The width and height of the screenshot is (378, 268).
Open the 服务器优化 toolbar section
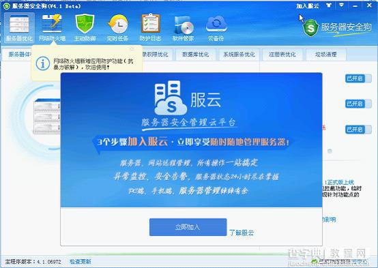[19, 28]
